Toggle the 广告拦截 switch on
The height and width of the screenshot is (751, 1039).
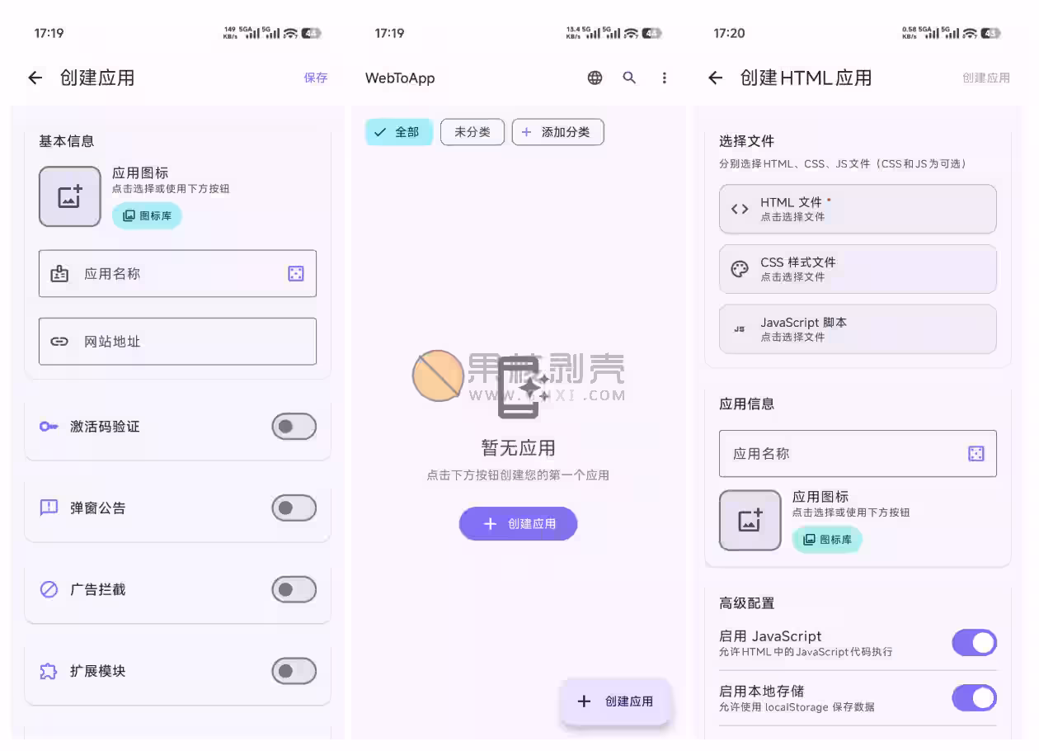[294, 590]
